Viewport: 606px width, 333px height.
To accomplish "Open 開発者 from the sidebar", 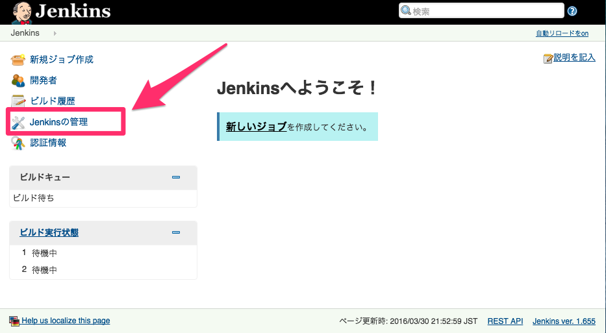I will pos(44,80).
